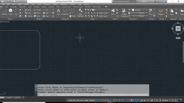Switch to the Manage ribbon tab
Image resolution: width=184 pixels, height=103 pixels.
[x=37, y=7]
